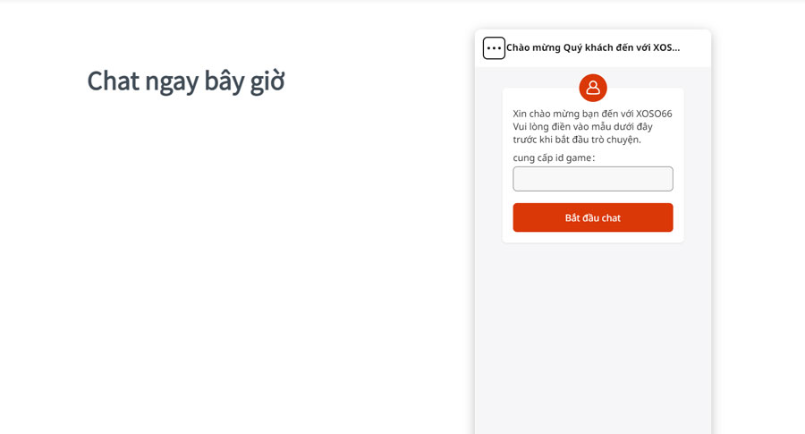
Task: Expand options via the ellipsis button
Action: 494,48
